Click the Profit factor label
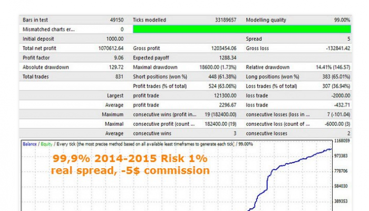 [x=36, y=57]
